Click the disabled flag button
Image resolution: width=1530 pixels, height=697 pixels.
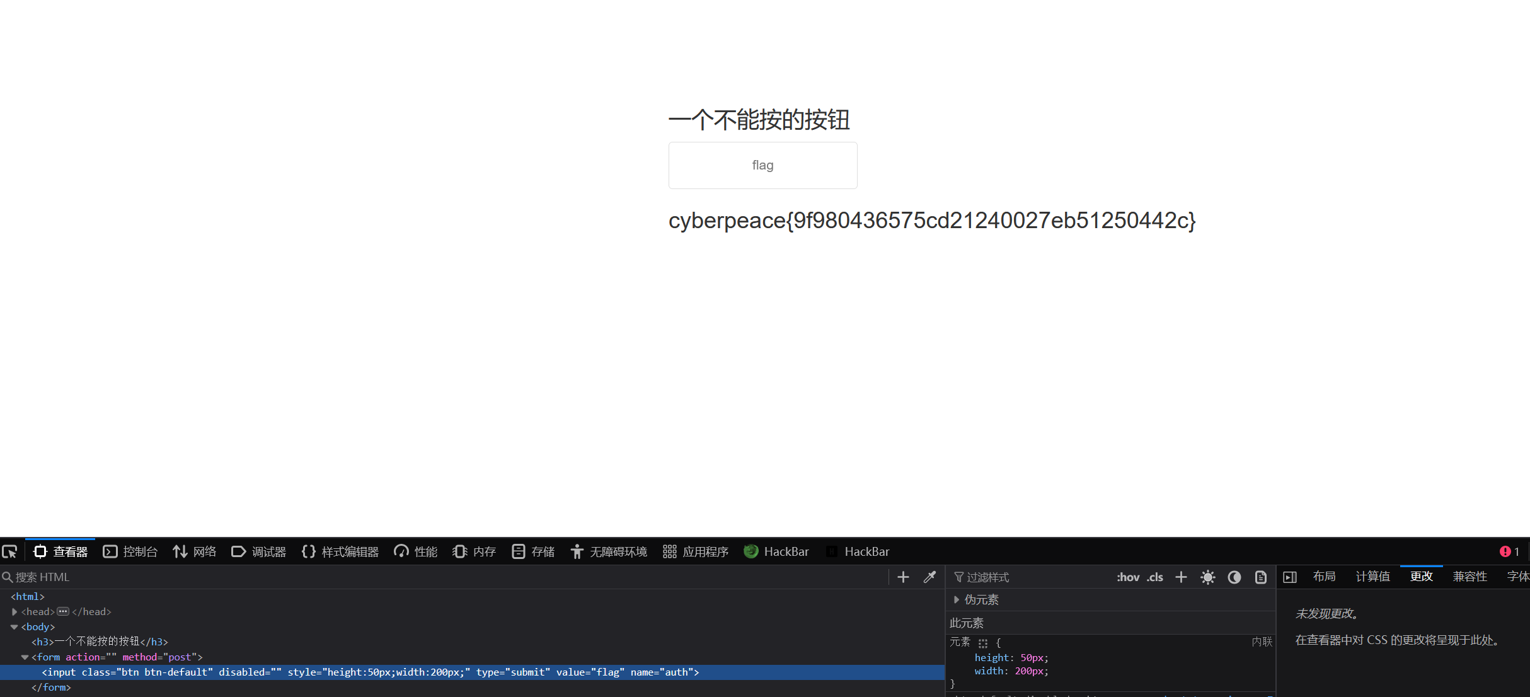pos(762,165)
